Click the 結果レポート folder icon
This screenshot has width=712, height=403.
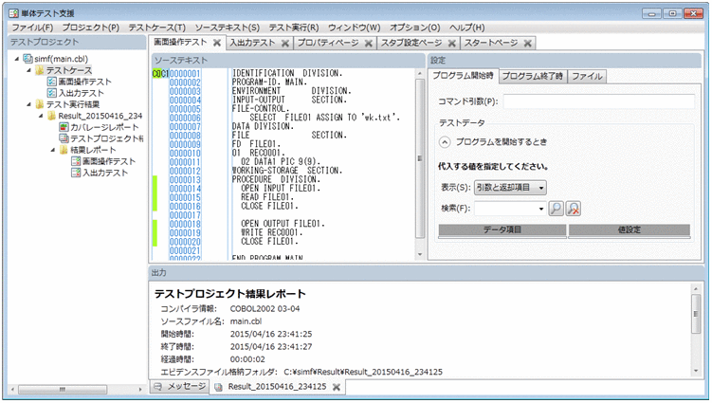pos(64,150)
